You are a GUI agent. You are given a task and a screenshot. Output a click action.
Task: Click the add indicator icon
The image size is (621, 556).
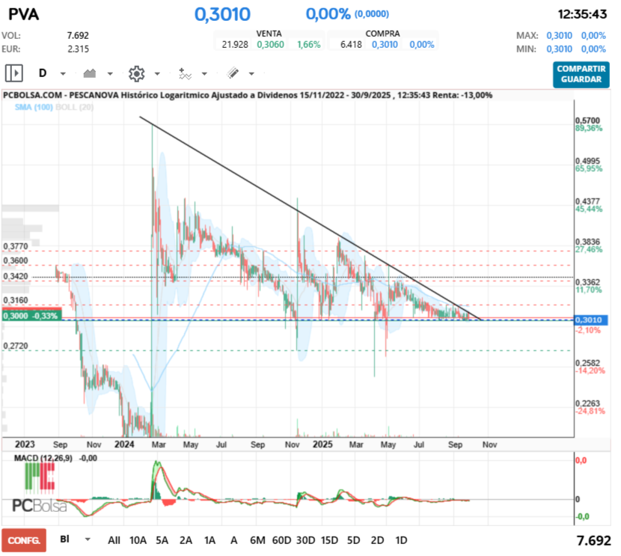(185, 73)
